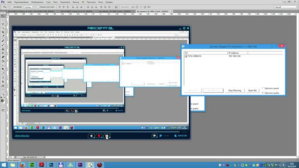Click the align left edges icon

pyautogui.click(x=73, y=7)
